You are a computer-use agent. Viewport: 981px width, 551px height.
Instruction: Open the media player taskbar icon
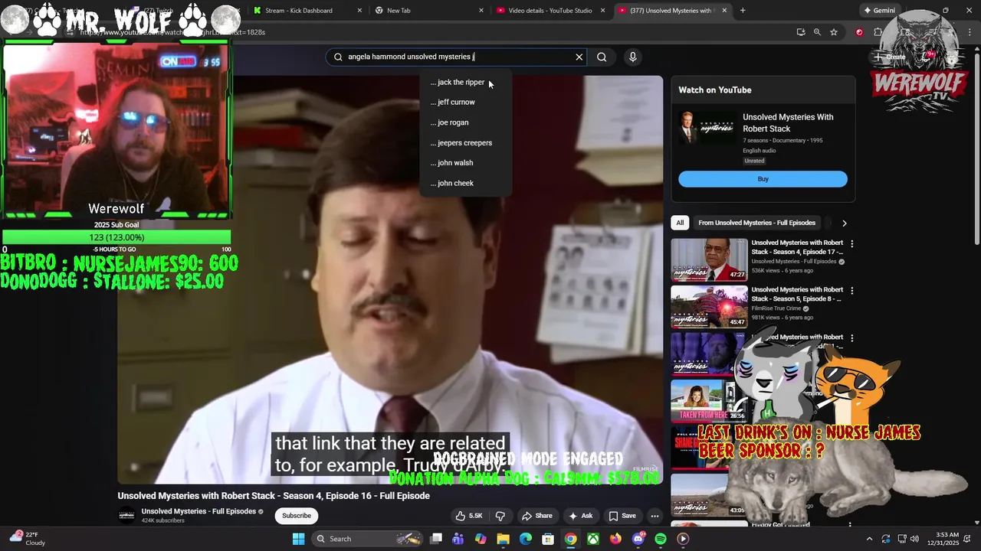click(683, 539)
